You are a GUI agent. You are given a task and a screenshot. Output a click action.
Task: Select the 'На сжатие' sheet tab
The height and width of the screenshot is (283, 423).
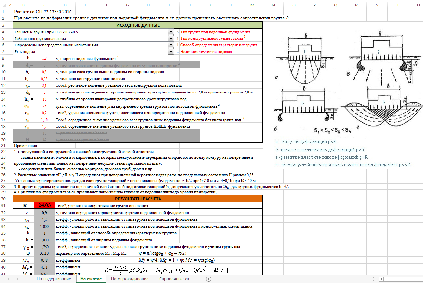pos(91,279)
